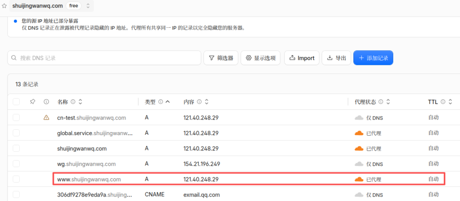Click the grey cloud on cn-test row
The image size is (460, 201).
click(x=359, y=118)
